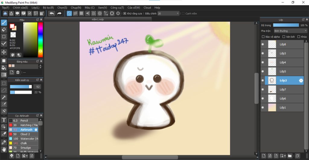Click the cloud save icon in toolbar
This screenshot has height=160, width=309.
point(5,13)
